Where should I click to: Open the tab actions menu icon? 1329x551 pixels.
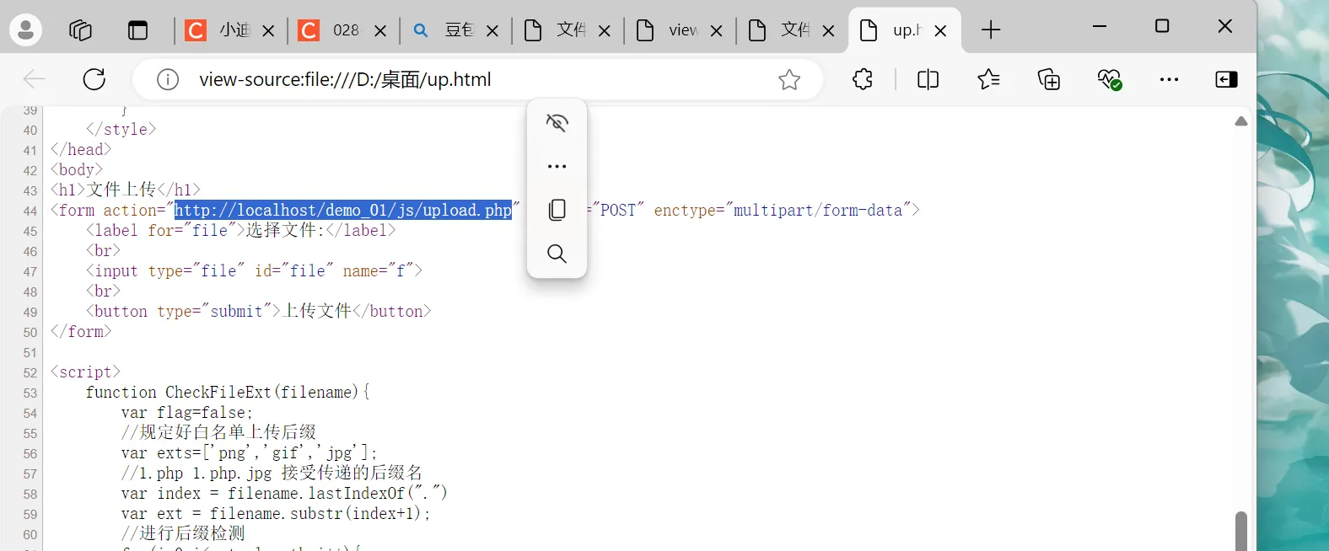click(x=137, y=30)
